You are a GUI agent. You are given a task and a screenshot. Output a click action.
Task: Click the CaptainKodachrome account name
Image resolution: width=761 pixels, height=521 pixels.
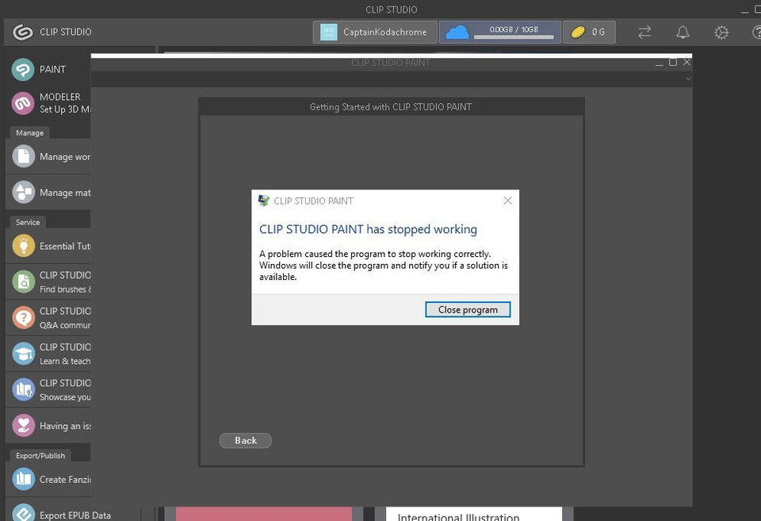(385, 32)
